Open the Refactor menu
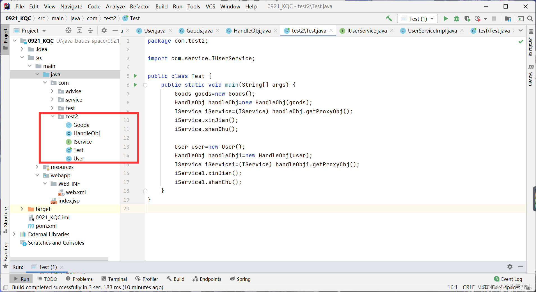This screenshot has width=536, height=292. click(x=140, y=6)
